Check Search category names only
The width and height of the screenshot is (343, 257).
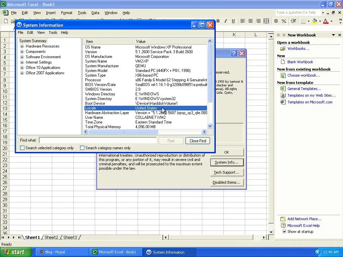[82, 148]
